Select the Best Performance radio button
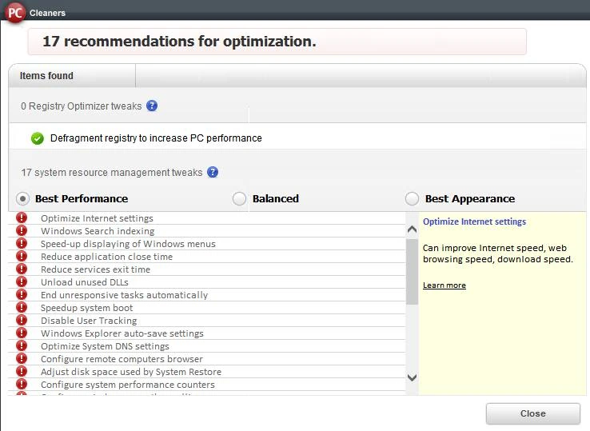The width and height of the screenshot is (590, 431). coord(22,198)
